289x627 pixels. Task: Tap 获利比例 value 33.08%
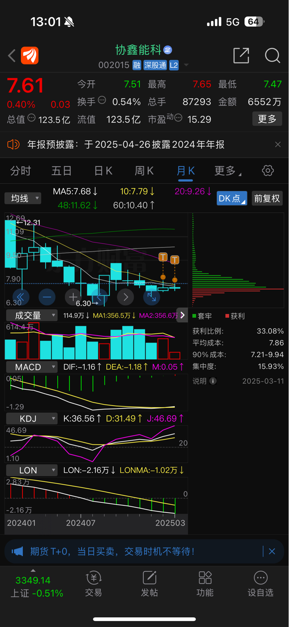[270, 331]
